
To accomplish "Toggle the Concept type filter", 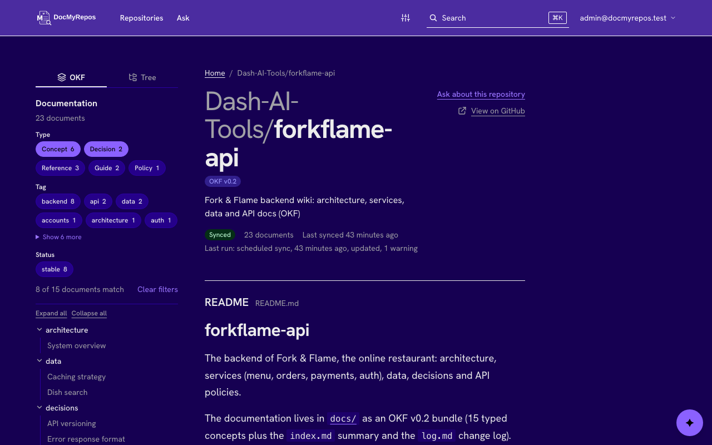I will click(58, 149).
